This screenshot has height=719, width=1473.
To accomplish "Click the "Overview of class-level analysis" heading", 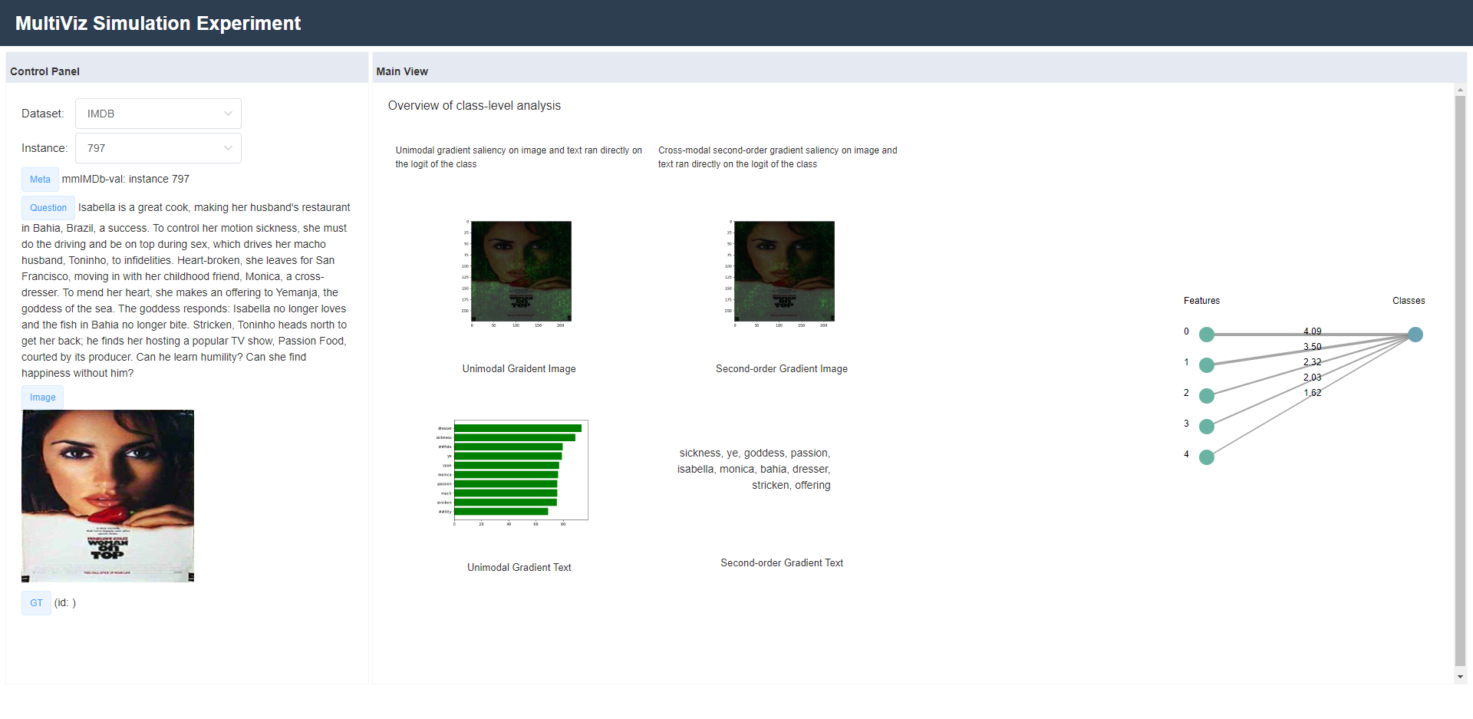I will pyautogui.click(x=474, y=106).
